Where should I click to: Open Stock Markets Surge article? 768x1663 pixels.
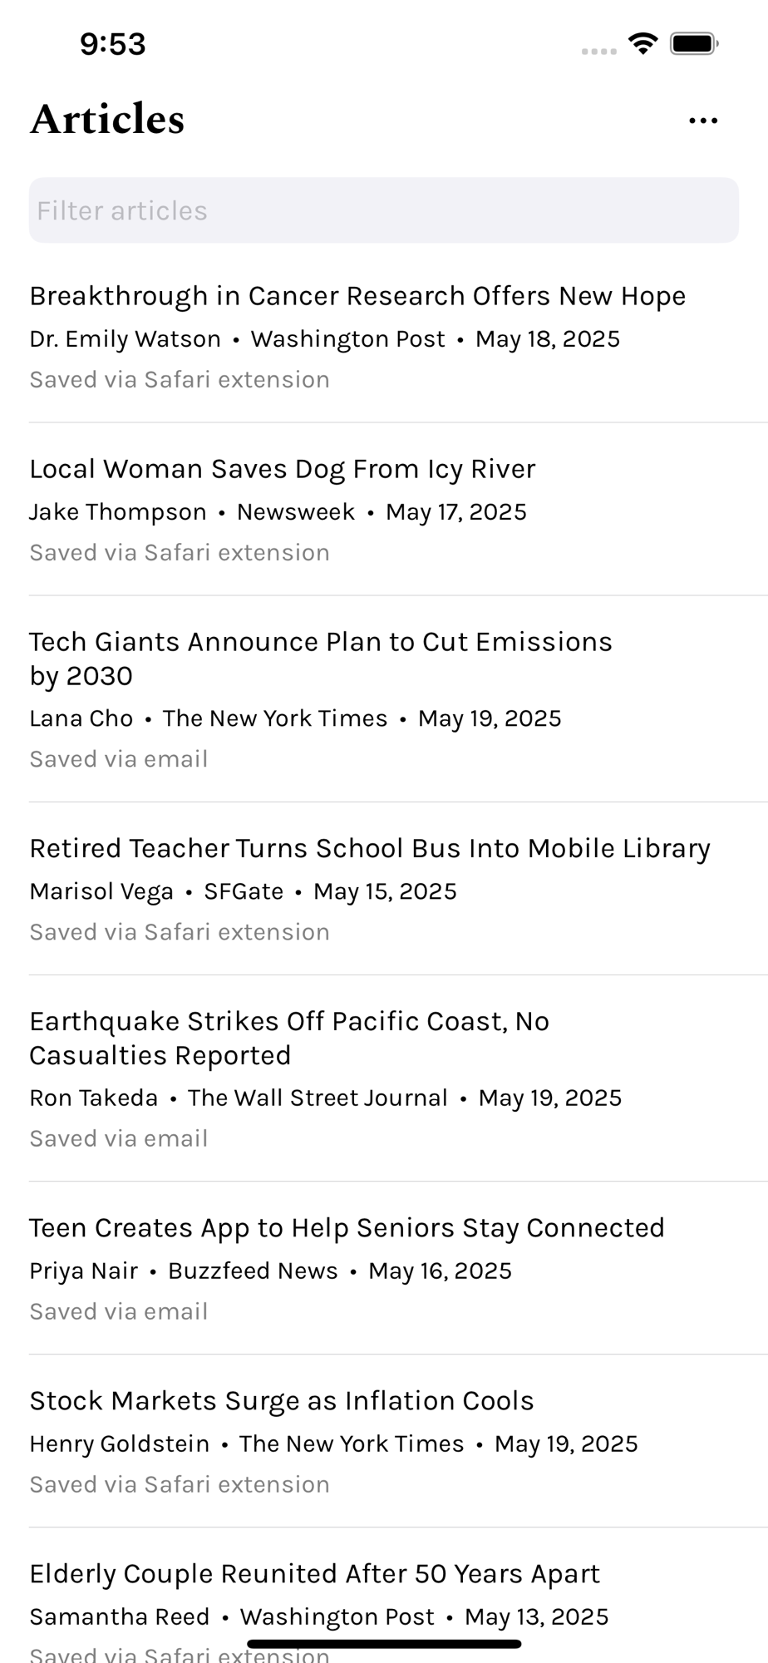pyautogui.click(x=384, y=1441)
